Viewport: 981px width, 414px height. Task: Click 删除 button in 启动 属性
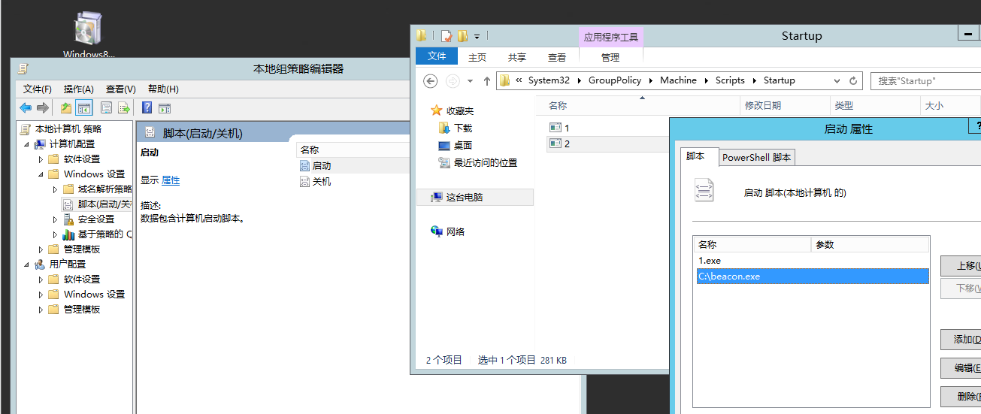[x=960, y=397]
